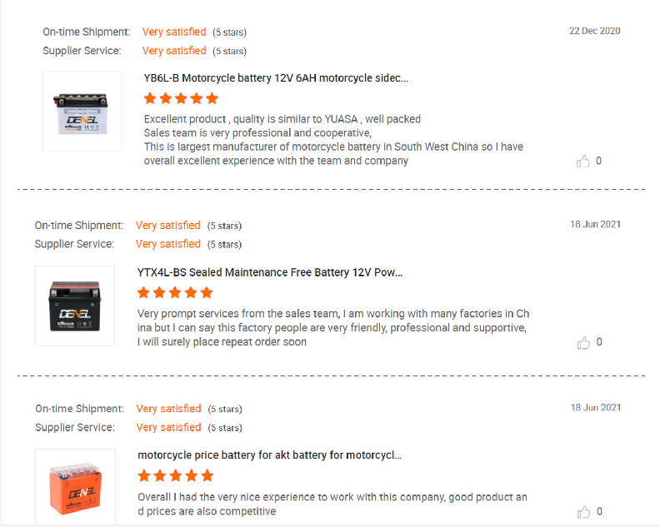Click the like count on the YTX4L-BS review
The height and width of the screenshot is (527, 660).
click(599, 342)
